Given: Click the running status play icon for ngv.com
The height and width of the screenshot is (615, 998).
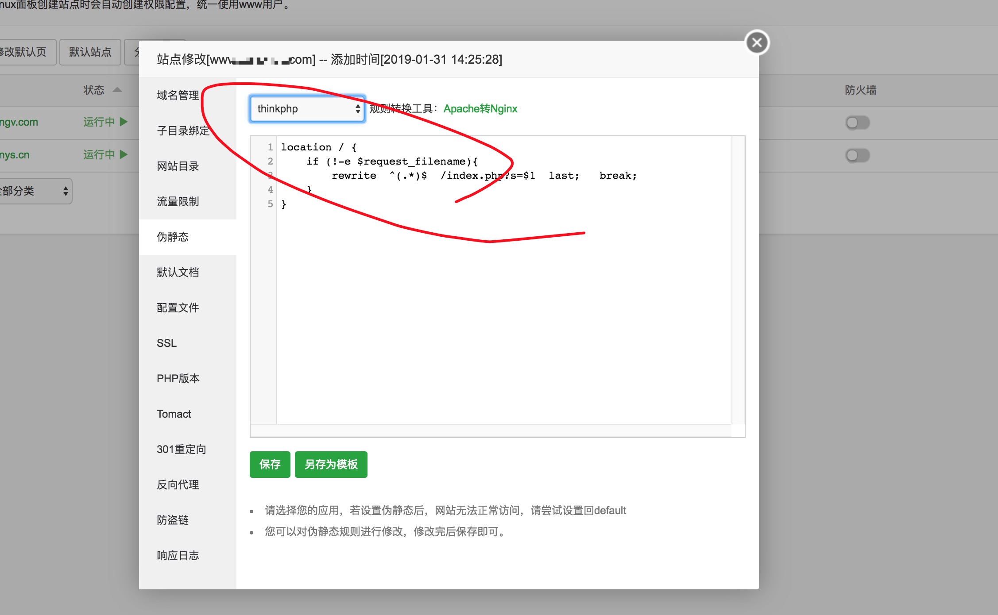Looking at the screenshot, I should 124,122.
